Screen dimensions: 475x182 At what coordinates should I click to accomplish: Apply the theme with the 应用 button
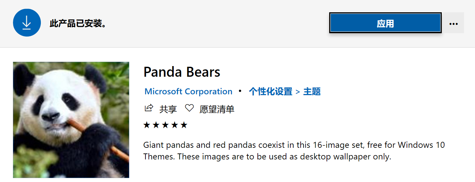tap(385, 23)
